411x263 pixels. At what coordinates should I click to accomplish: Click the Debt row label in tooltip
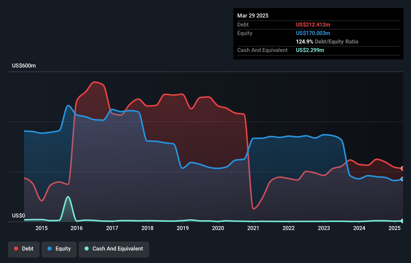pos(243,24)
